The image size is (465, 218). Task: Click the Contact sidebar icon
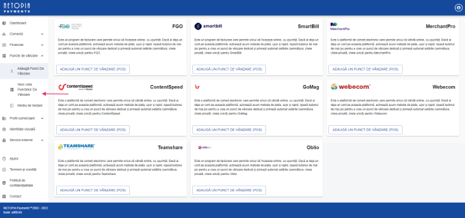coord(4,196)
